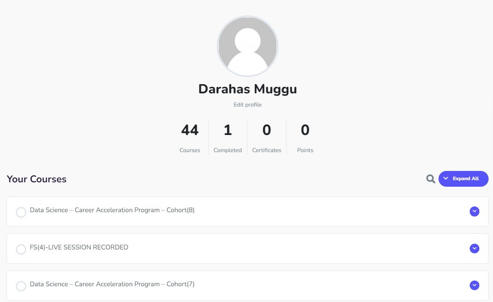This screenshot has width=493, height=302.
Task: Open FS(4)-LIVE SESSION RECORDED course title
Action: 79,247
